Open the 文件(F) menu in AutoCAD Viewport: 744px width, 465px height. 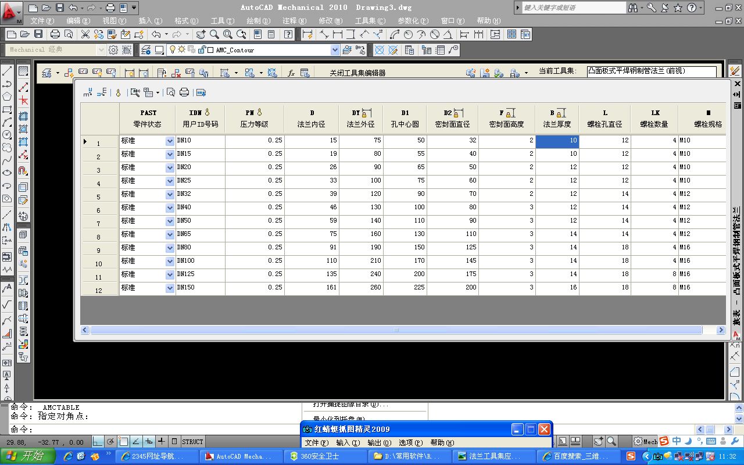[42, 21]
